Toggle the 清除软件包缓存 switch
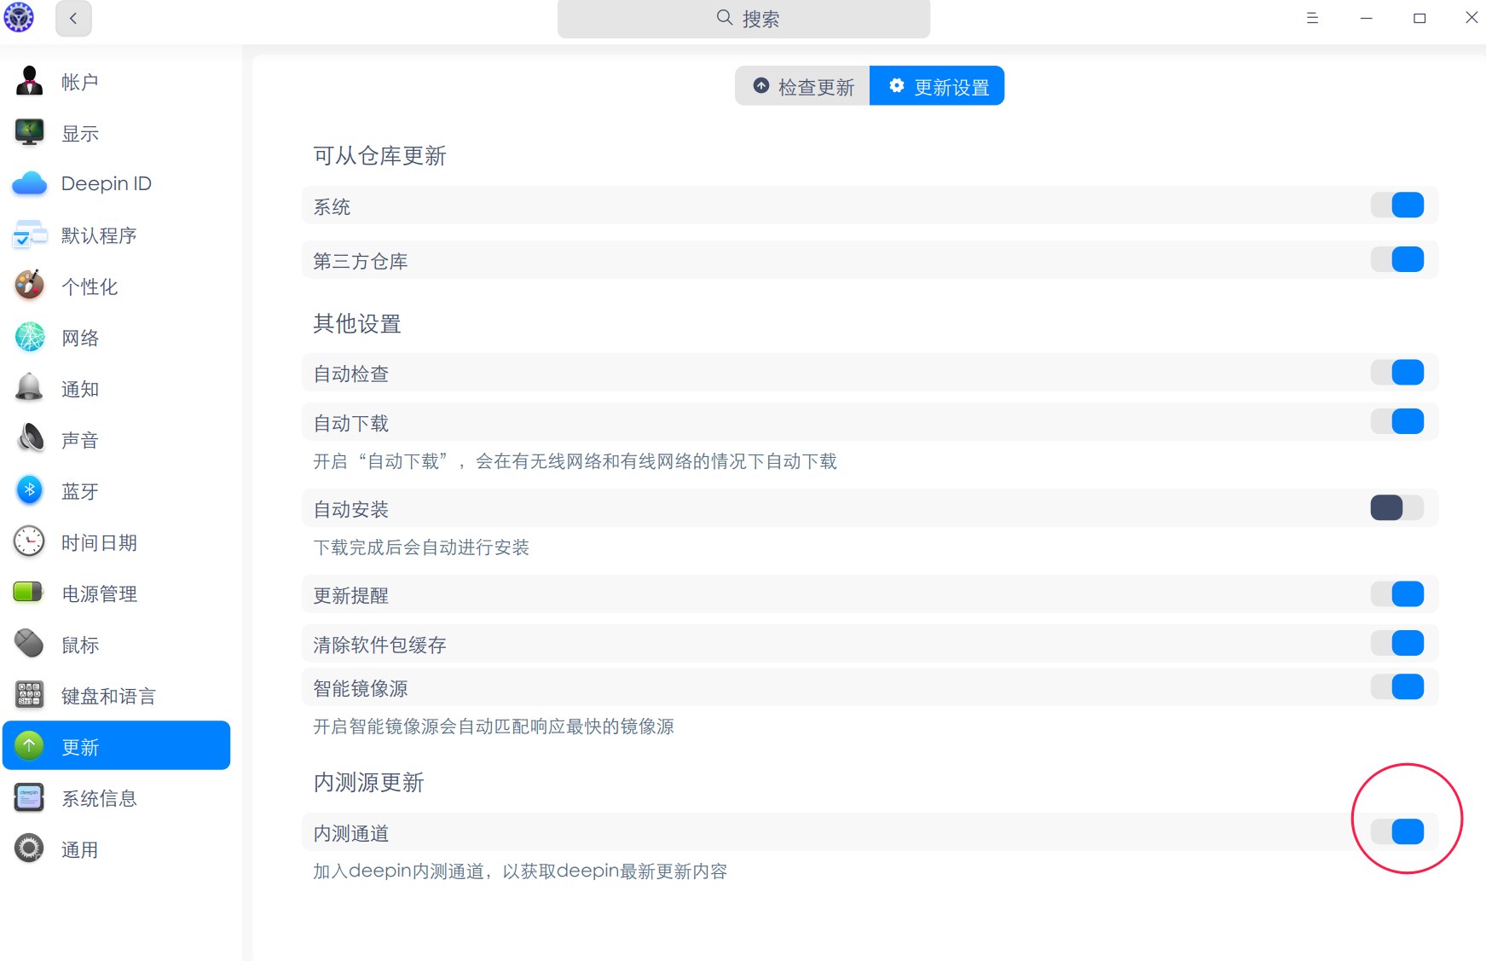The height and width of the screenshot is (961, 1486). pos(1397,643)
